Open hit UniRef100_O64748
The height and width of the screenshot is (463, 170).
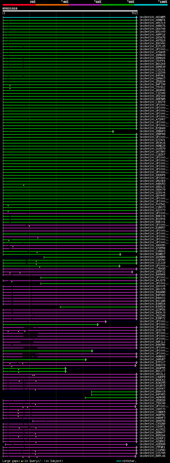(x=152, y=29)
